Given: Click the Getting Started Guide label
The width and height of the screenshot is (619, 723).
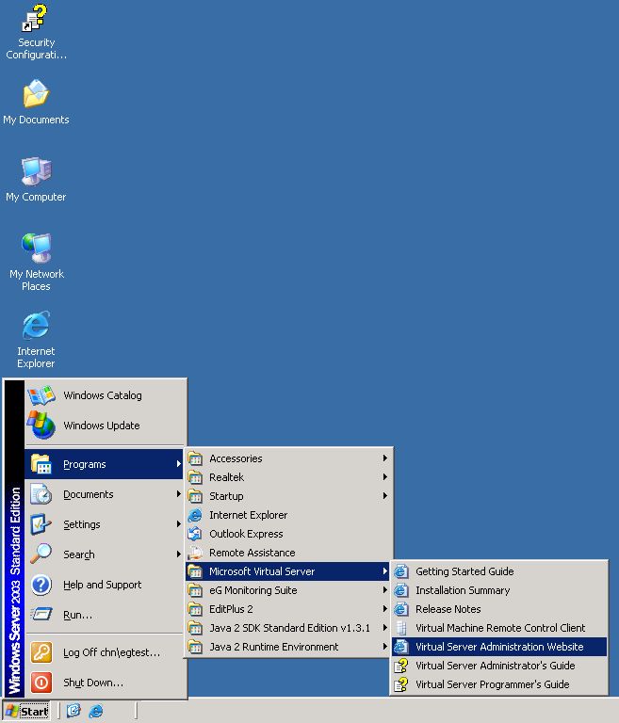Looking at the screenshot, I should [464, 571].
